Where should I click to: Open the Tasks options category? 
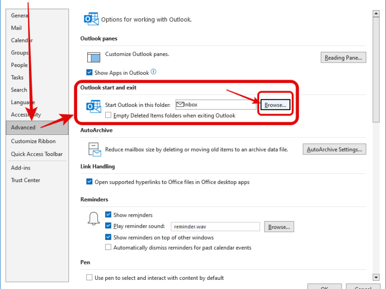(x=37, y=78)
